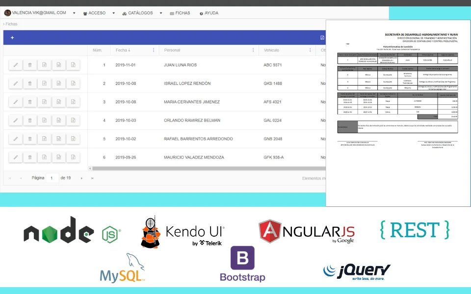
Task: Click the plus icon to add a ficha
Action: 12,38
